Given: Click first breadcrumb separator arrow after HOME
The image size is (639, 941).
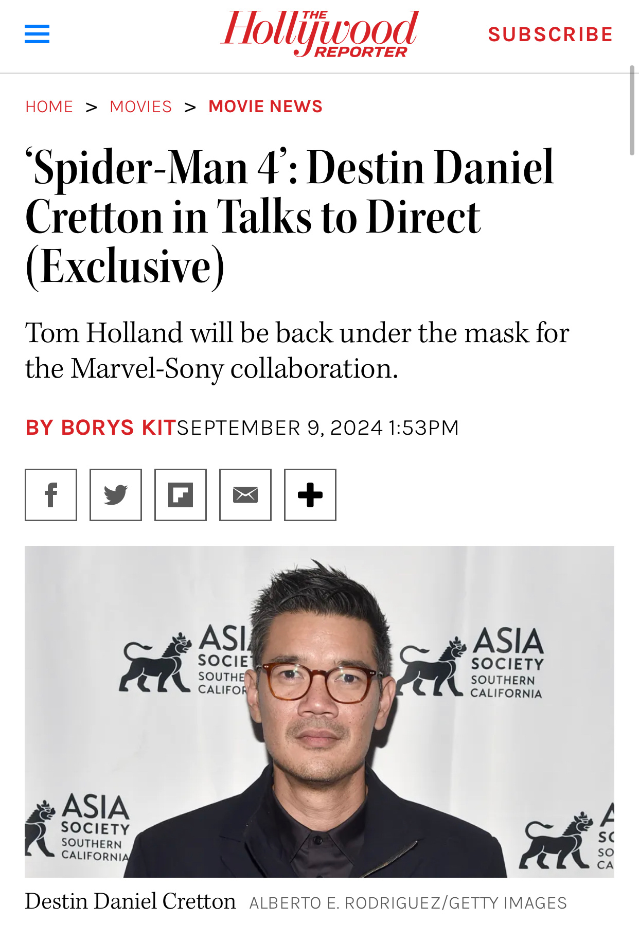Looking at the screenshot, I should point(92,107).
